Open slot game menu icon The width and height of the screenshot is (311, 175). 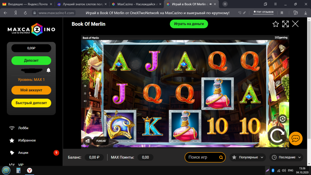coord(85,93)
